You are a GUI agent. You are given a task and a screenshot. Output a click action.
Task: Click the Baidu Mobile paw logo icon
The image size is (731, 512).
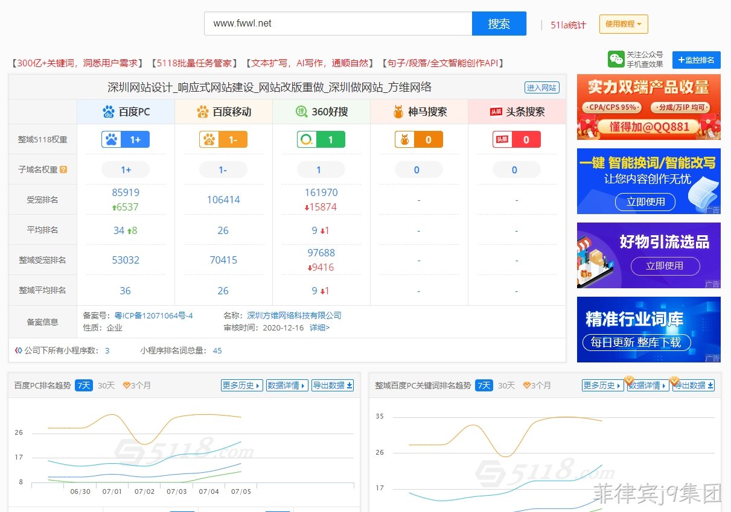click(203, 112)
